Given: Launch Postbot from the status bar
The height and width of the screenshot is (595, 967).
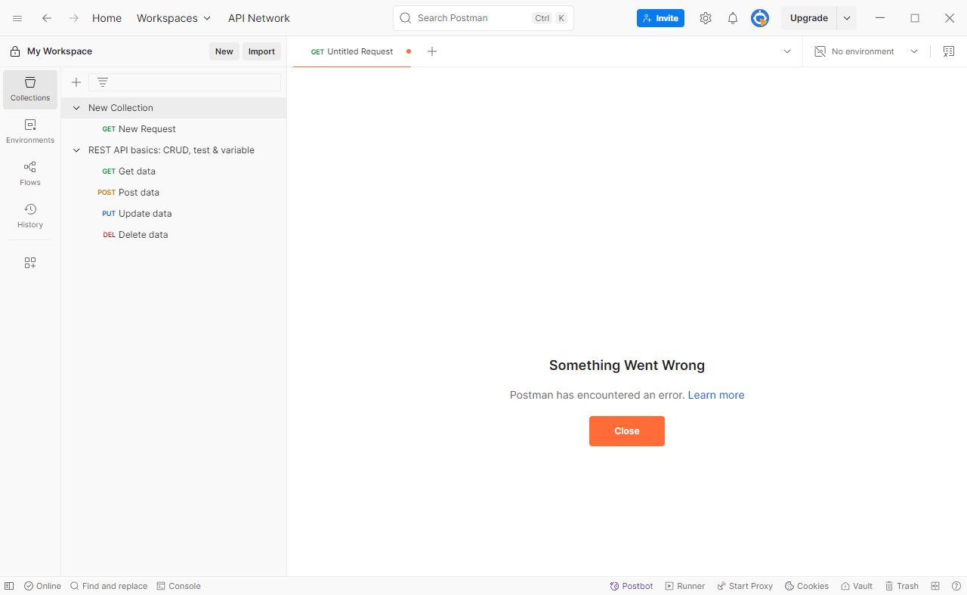Looking at the screenshot, I should point(632,586).
